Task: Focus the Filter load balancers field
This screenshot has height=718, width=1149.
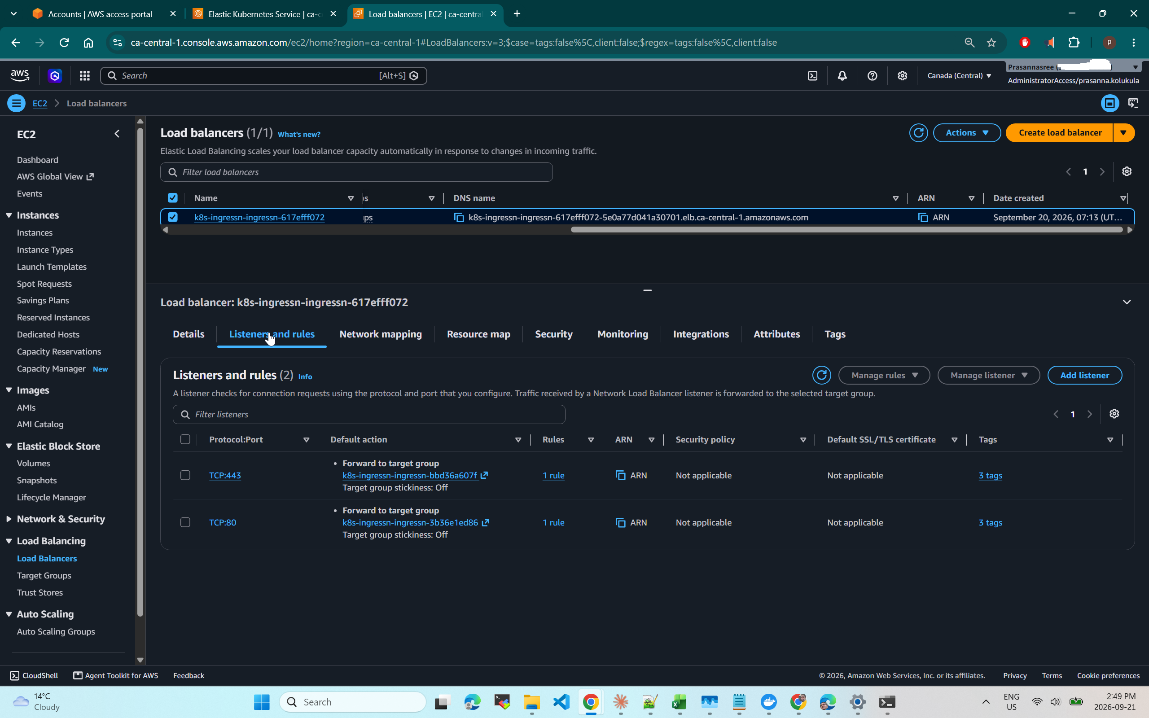Action: tap(356, 172)
